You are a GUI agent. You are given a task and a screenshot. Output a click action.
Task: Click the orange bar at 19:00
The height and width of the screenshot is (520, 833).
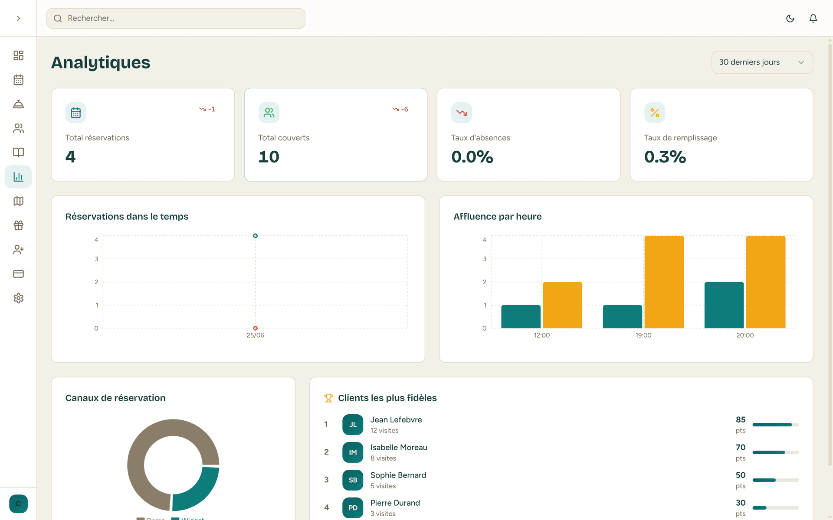(664, 282)
